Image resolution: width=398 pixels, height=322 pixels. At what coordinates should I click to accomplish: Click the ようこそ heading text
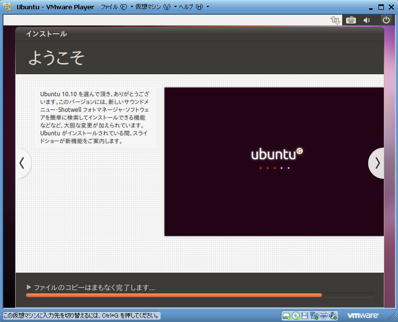(x=56, y=58)
